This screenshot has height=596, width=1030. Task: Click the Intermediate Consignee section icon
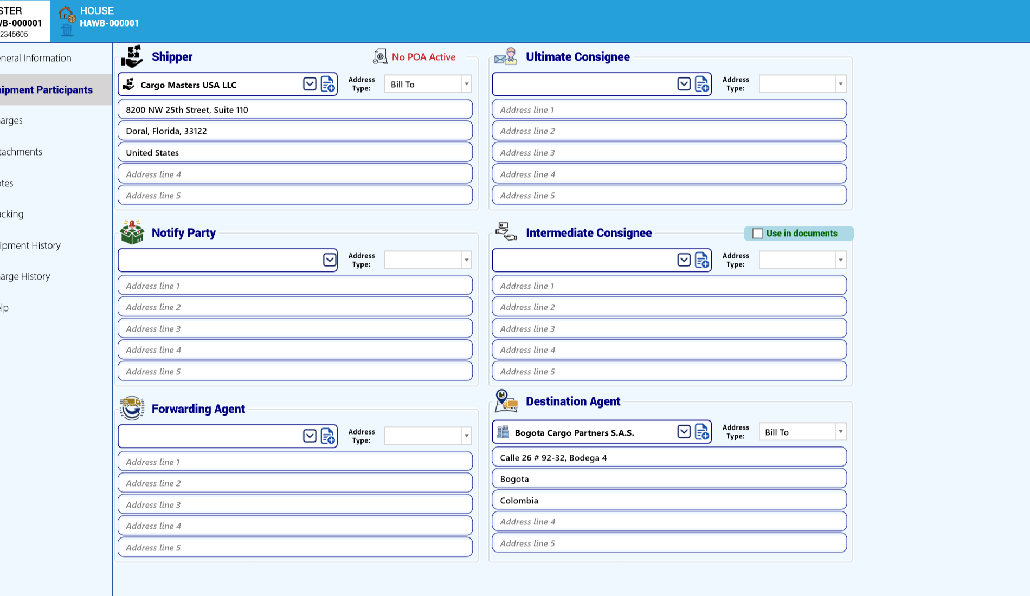(506, 231)
